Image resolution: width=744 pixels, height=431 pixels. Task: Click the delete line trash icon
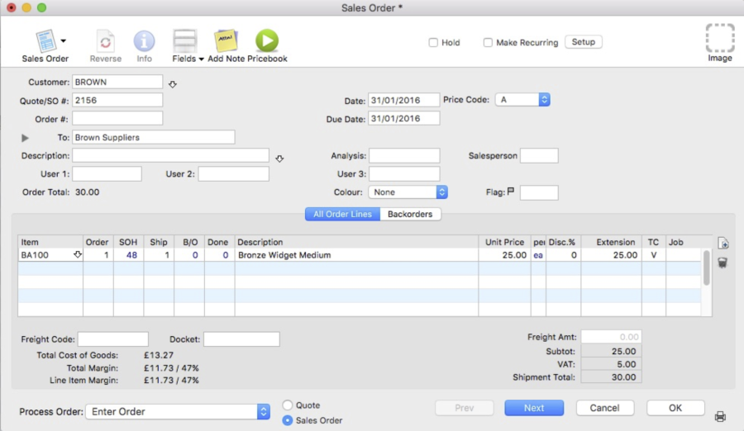click(x=723, y=263)
